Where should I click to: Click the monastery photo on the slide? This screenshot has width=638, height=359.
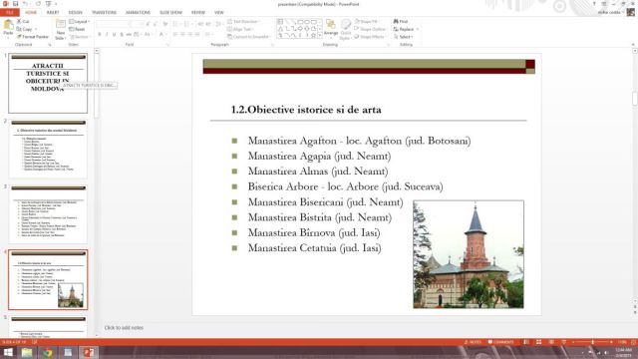[x=469, y=254]
